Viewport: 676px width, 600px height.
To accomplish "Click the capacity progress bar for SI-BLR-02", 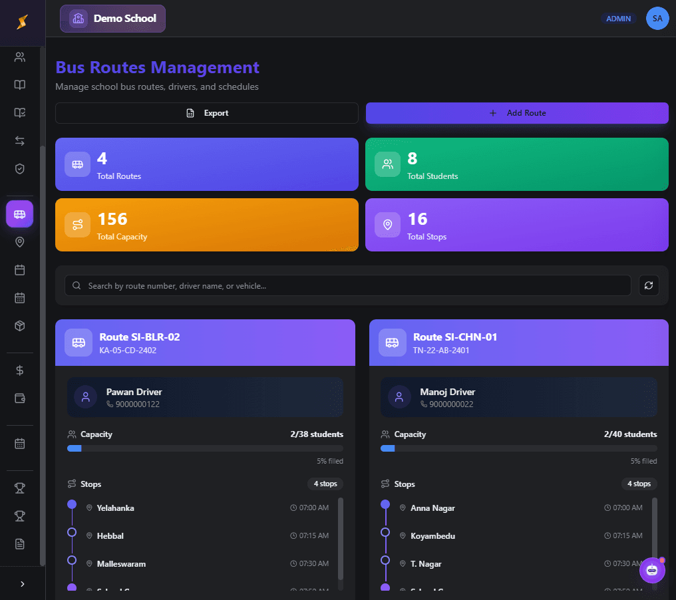I will tap(205, 448).
